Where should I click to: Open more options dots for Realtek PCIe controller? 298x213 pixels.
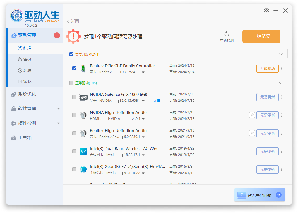[x=281, y=68]
